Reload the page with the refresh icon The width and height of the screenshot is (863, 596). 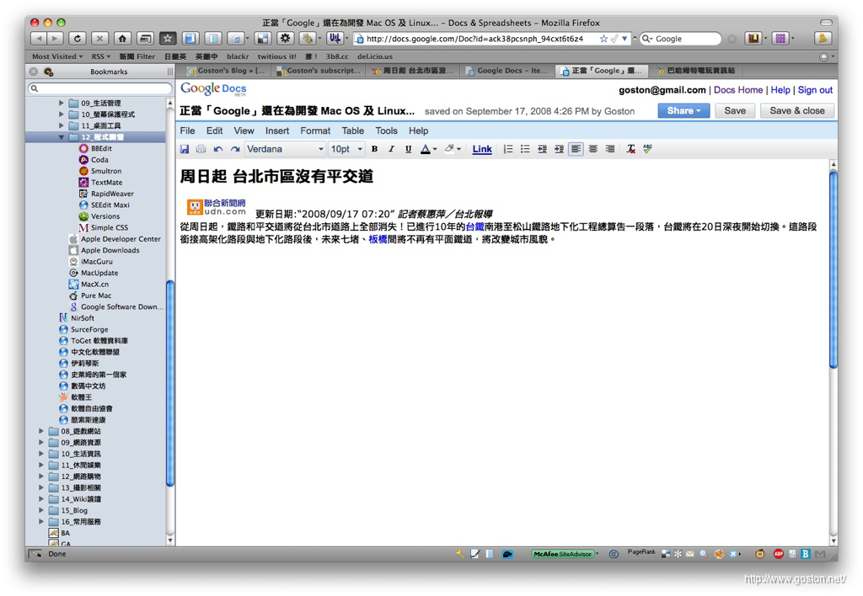point(77,39)
